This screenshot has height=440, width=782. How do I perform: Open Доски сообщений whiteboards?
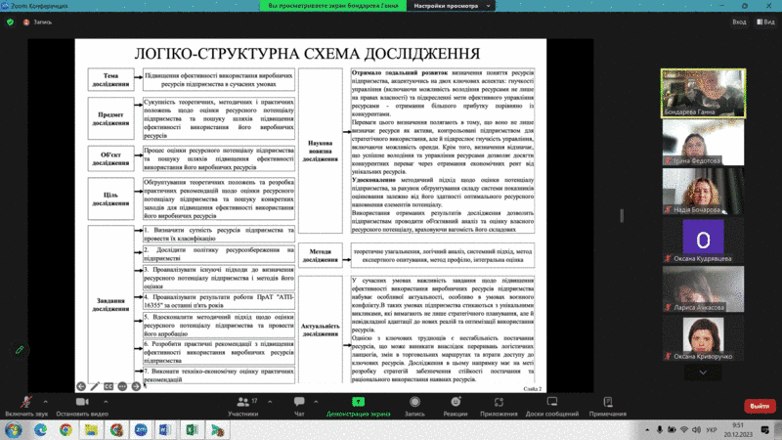552,406
